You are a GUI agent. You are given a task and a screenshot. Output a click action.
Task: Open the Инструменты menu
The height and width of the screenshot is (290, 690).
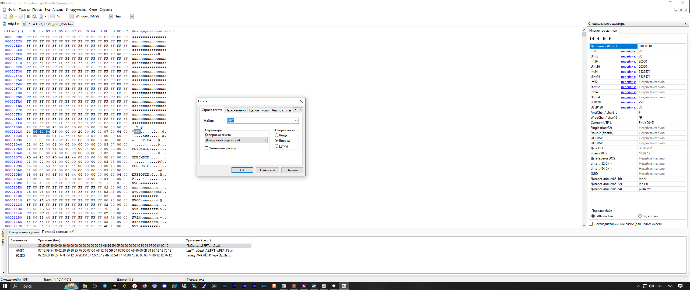tap(76, 10)
